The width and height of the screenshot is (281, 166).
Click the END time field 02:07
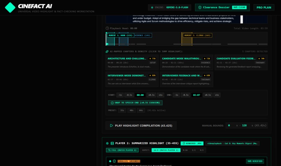point(196,95)
